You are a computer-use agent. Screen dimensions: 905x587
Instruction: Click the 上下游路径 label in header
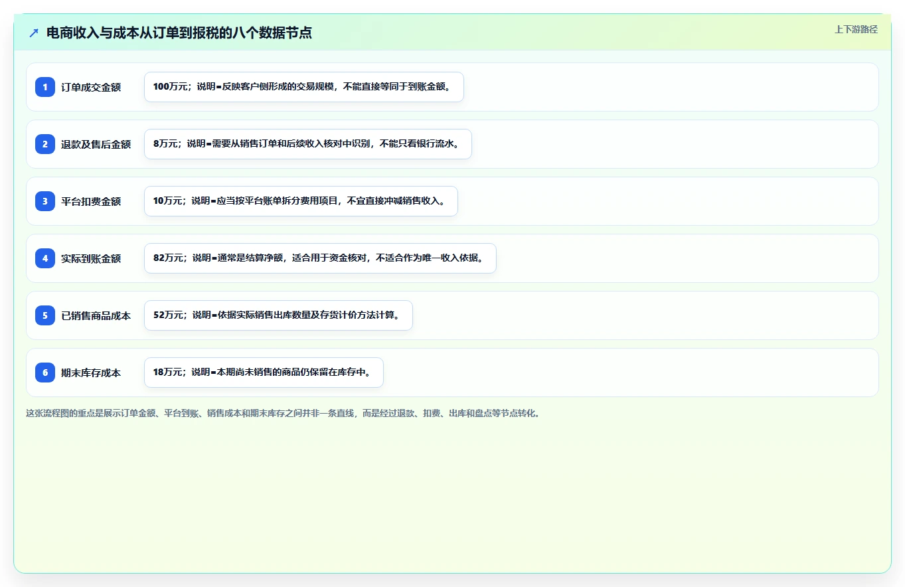[x=856, y=29]
